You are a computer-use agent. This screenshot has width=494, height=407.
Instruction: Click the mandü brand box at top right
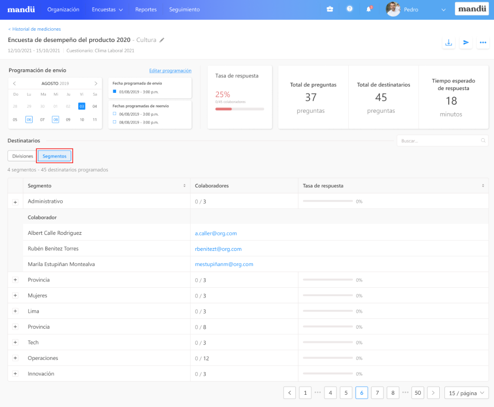pyautogui.click(x=472, y=9)
